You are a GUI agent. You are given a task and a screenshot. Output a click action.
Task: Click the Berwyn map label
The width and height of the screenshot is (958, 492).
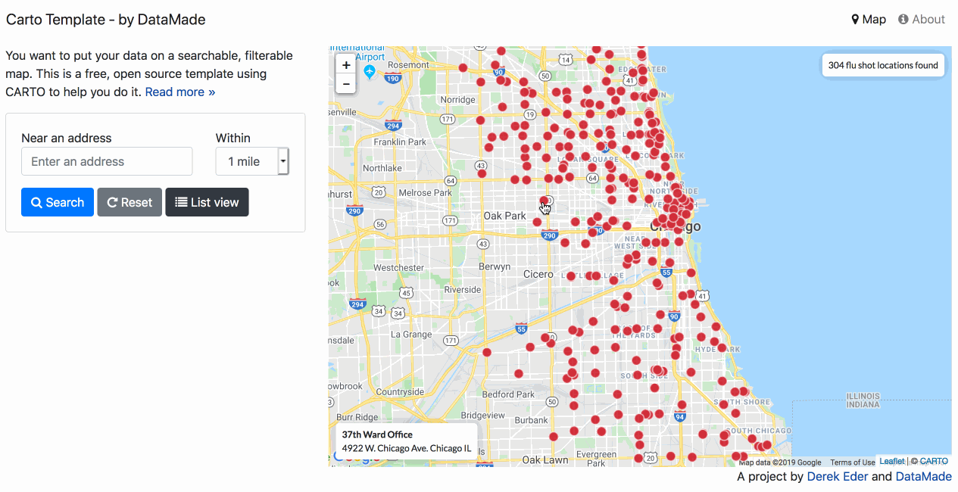(495, 267)
